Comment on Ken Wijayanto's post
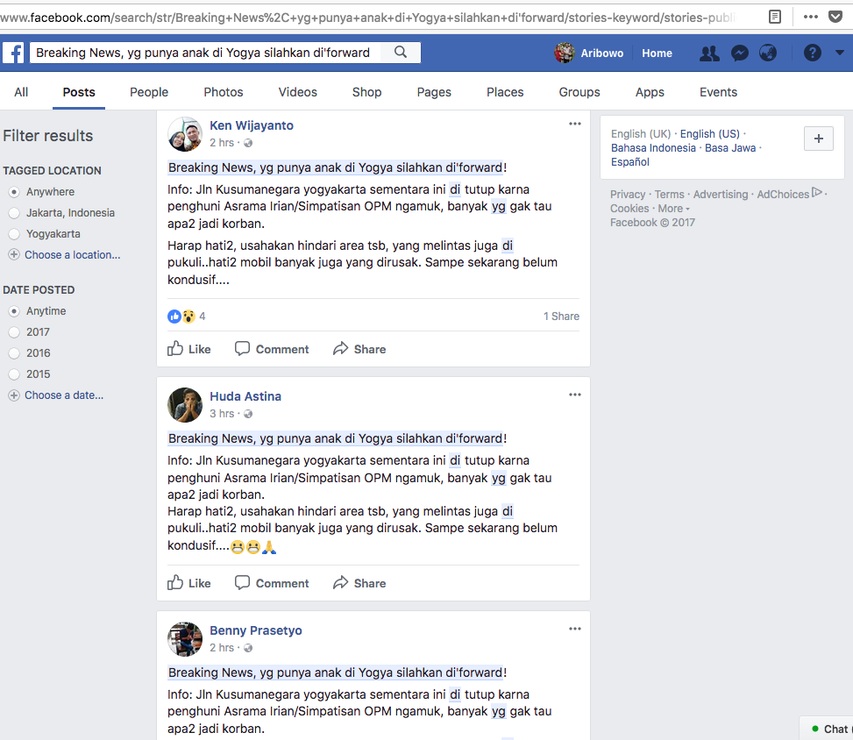Image resolution: width=853 pixels, height=740 pixels. [x=272, y=349]
